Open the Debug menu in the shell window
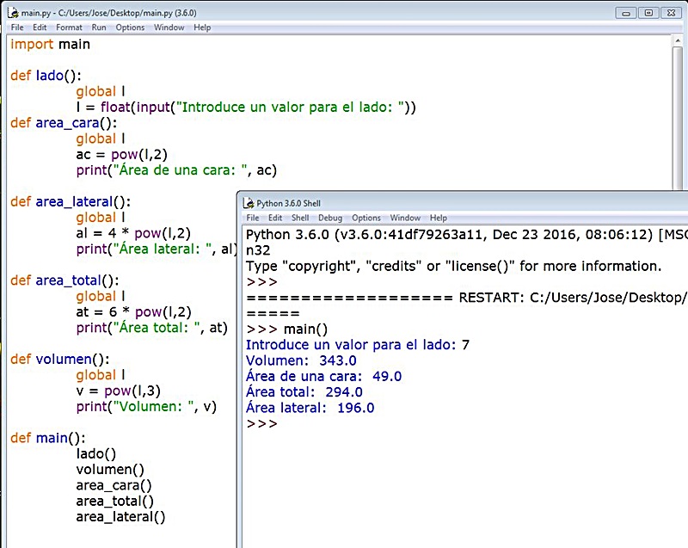The image size is (688, 548). [329, 218]
